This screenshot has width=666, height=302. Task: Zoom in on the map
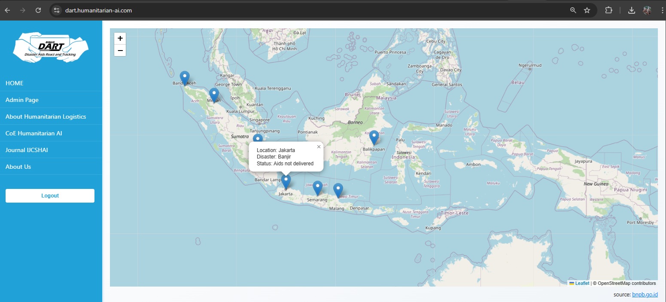pos(120,38)
